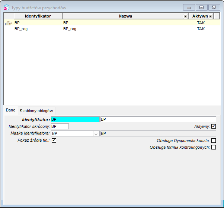The image size is (224, 208).
Task: Select the BP_reg identifier cell
Action: 38,29
